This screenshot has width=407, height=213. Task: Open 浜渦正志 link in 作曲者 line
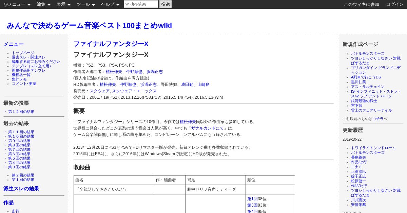(x=155, y=72)
